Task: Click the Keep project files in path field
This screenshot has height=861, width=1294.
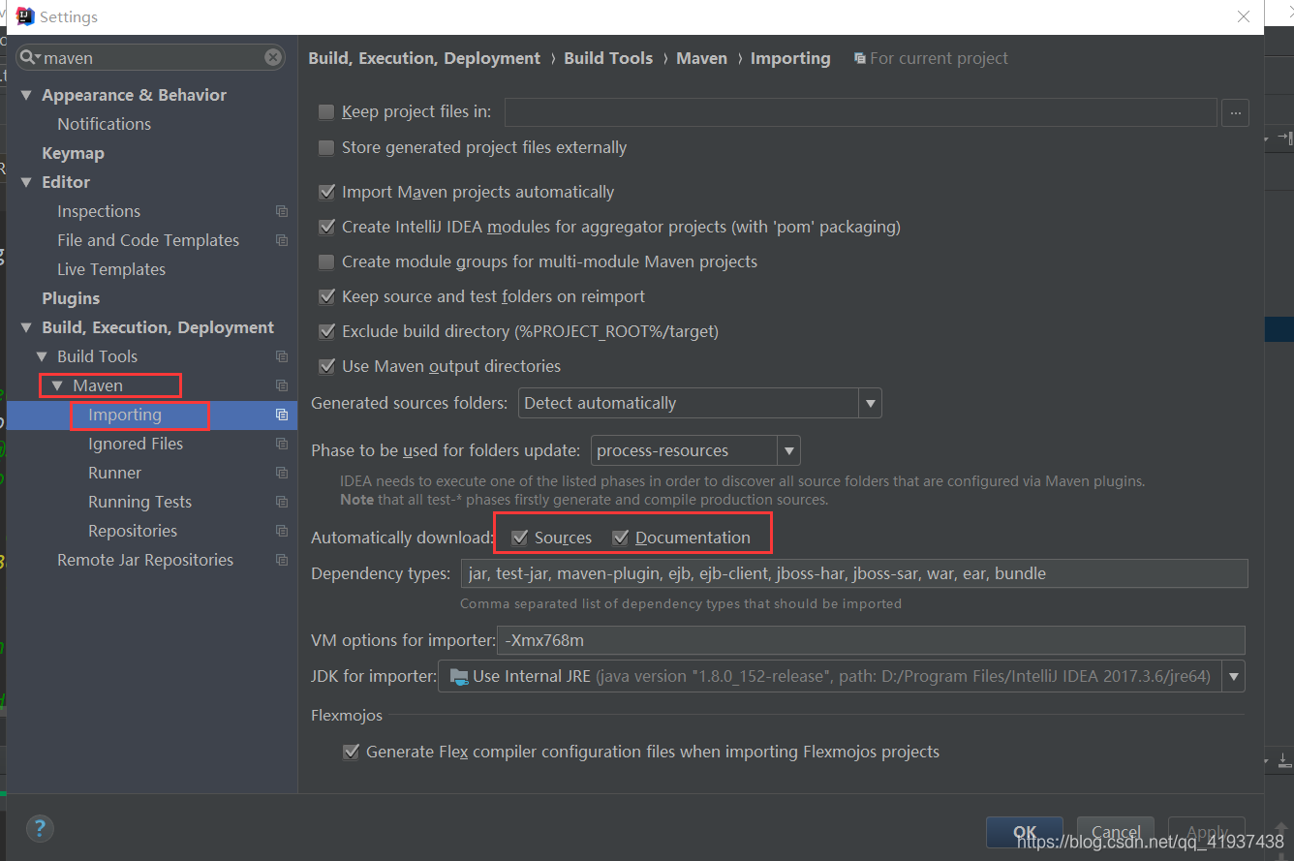Action: tap(860, 112)
